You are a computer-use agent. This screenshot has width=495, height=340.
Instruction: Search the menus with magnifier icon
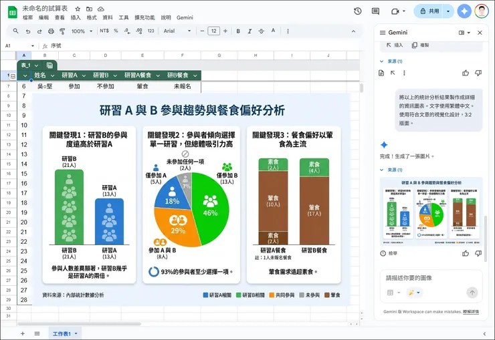[x=15, y=31]
